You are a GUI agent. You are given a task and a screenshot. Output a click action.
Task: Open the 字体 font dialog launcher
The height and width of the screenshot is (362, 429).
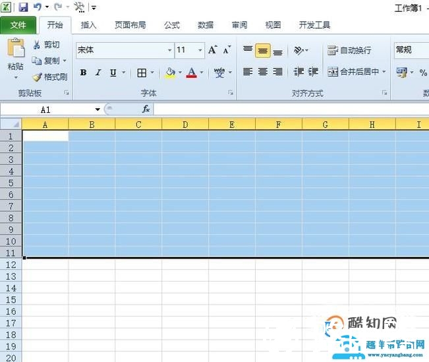(x=231, y=93)
